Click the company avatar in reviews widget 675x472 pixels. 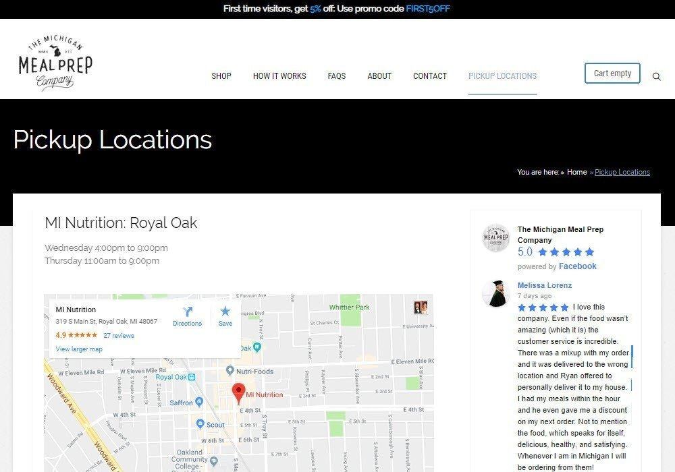(496, 237)
